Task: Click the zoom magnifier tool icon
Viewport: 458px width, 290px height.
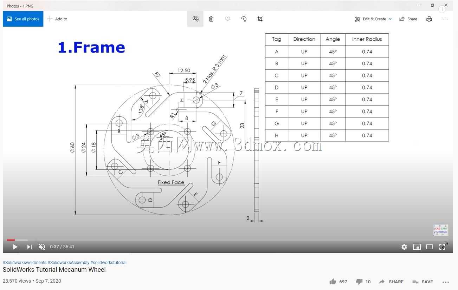Action: 195,19
